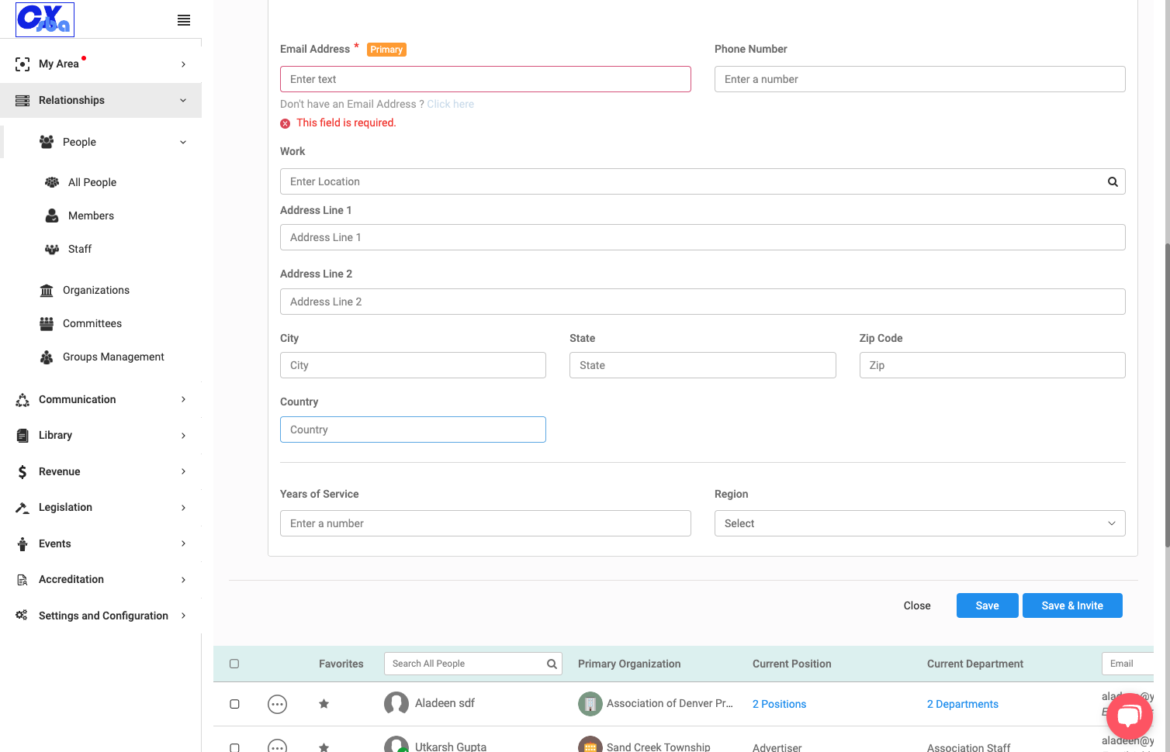Image resolution: width=1170 pixels, height=752 pixels.
Task: Open the Staff list
Action: coord(80,249)
